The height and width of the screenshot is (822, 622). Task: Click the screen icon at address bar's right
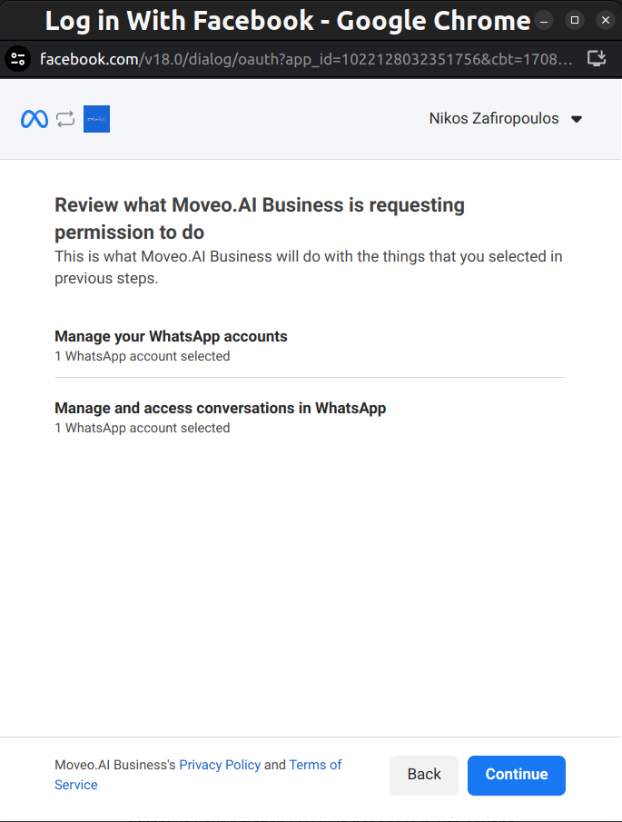point(597,60)
